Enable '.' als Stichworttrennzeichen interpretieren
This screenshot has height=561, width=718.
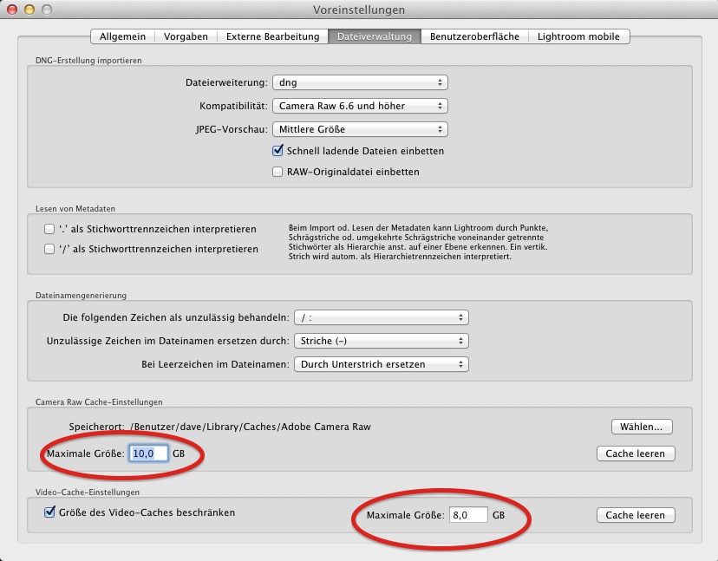tap(49, 230)
